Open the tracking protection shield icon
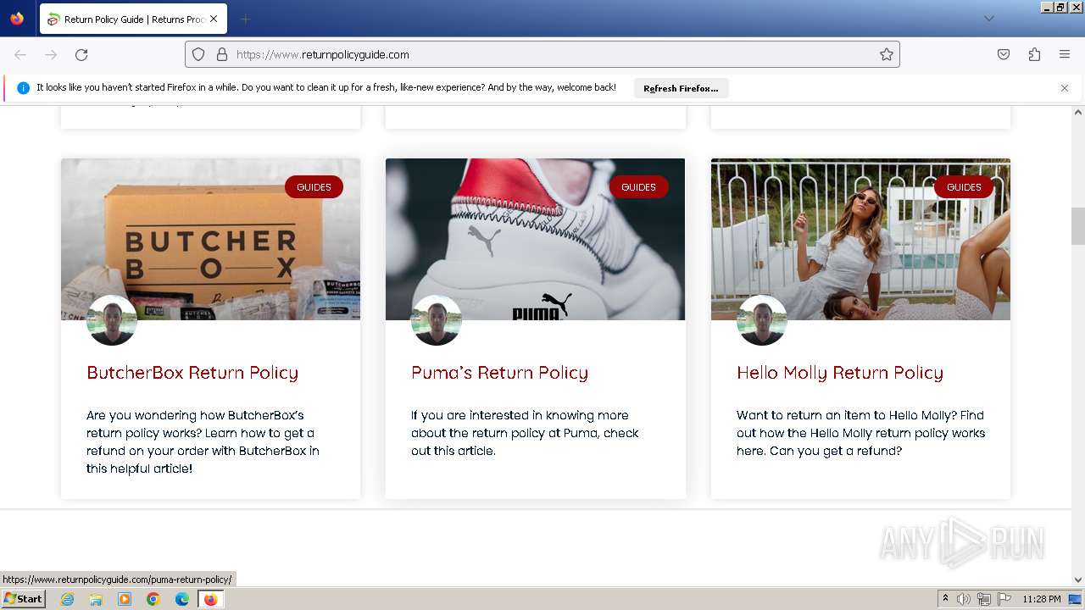 pos(198,54)
